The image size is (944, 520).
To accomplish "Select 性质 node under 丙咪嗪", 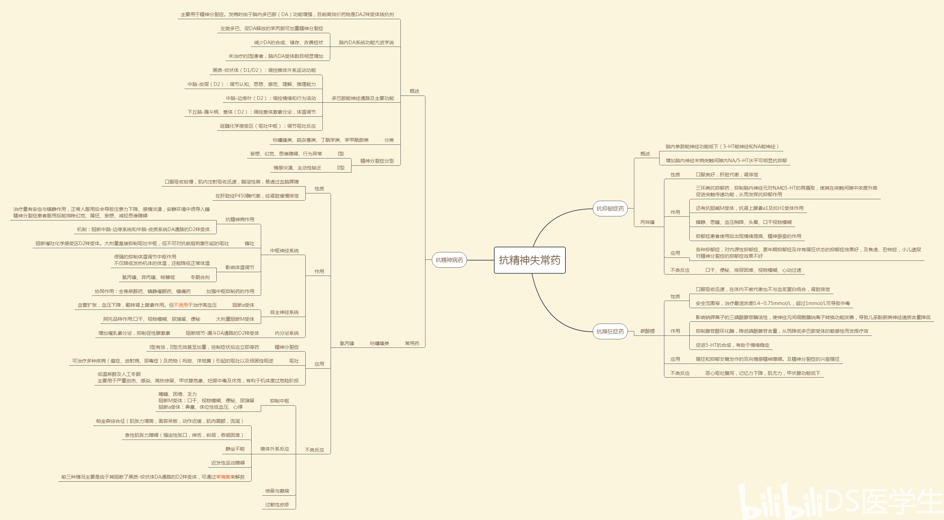I will pos(675,175).
